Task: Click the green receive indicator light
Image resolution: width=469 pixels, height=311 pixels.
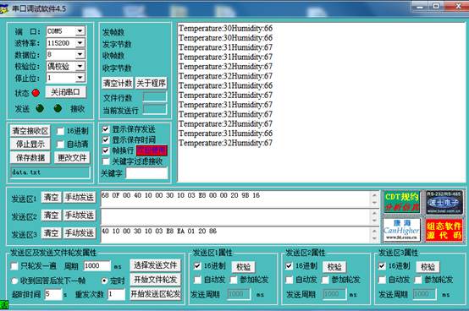Action: pos(58,108)
